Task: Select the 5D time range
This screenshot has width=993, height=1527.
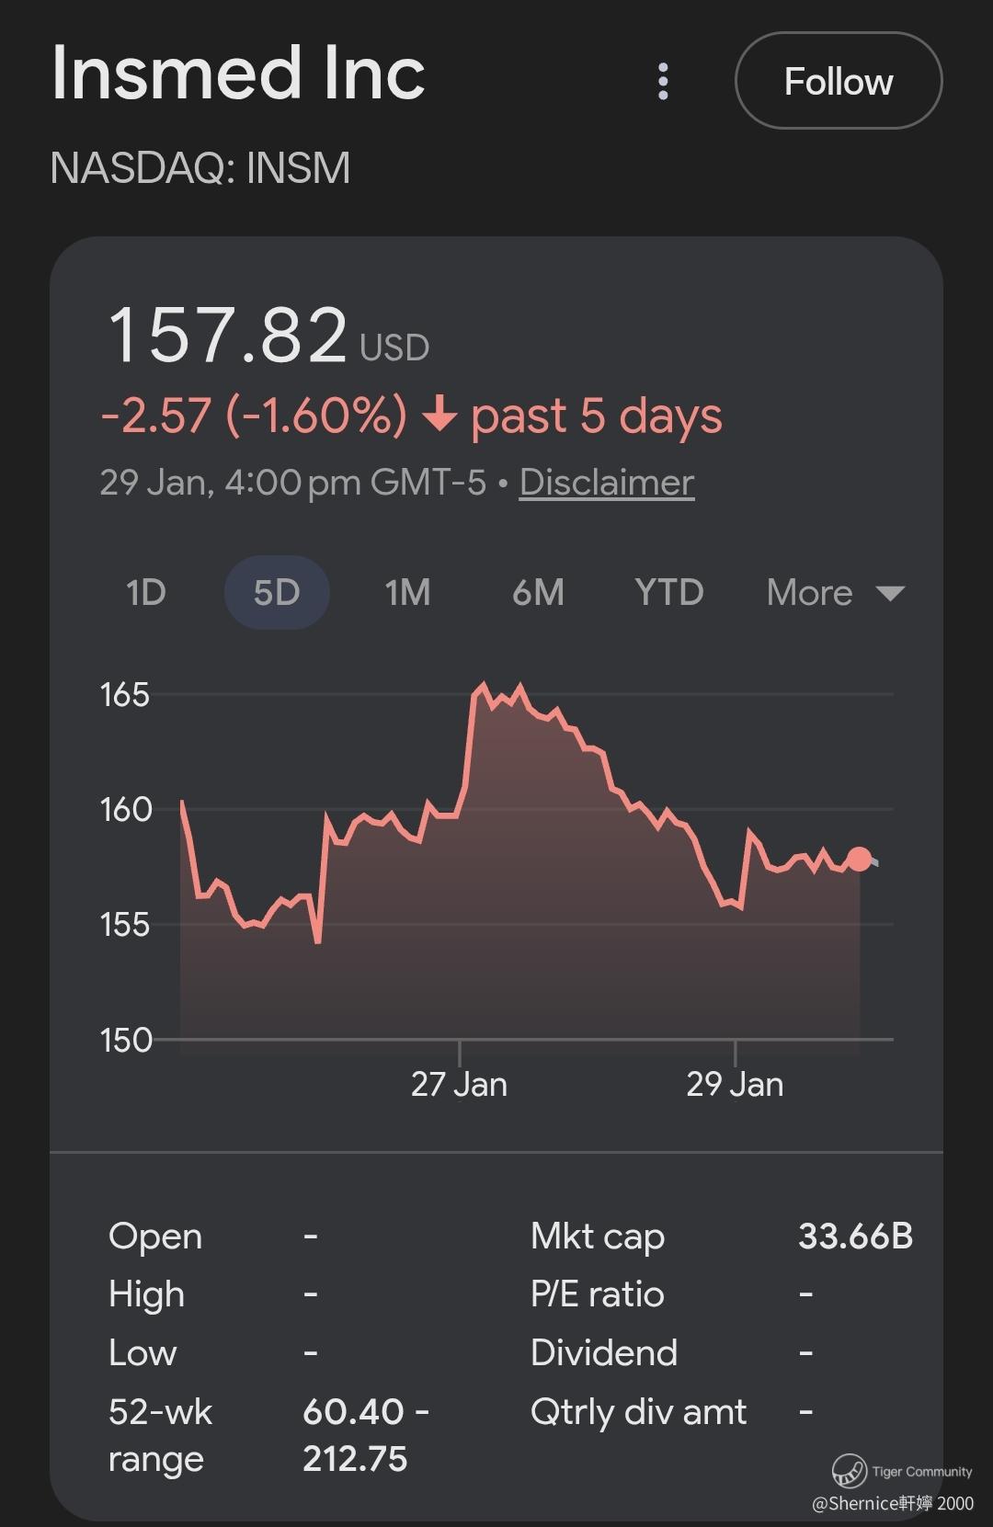Action: tap(277, 593)
